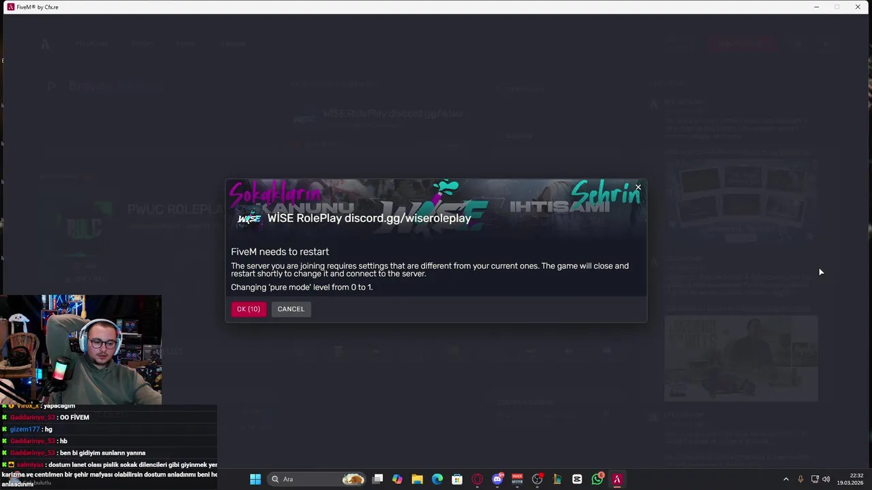This screenshot has height=490, width=872.
Task: Click the streamer webcam overlay
Action: 81,350
